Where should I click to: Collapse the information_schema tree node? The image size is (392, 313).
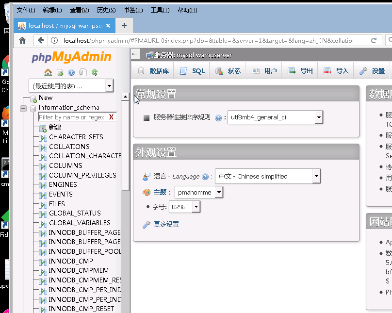[23, 109]
